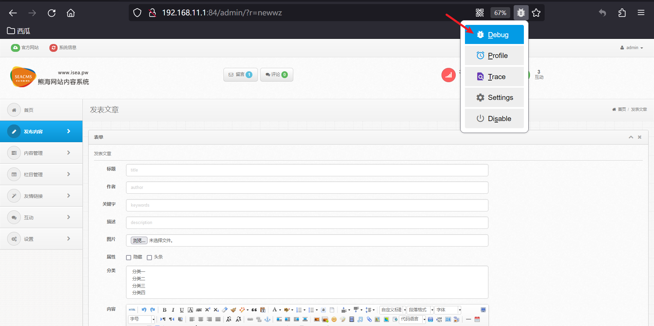Image resolution: width=654 pixels, height=326 pixels.
Task: Select Profile in the Xdebug popup
Action: (494, 56)
